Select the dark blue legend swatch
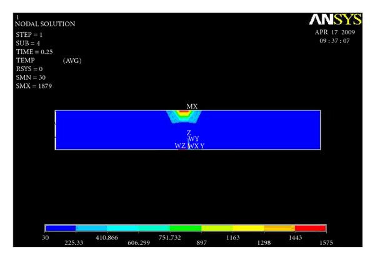 [61, 228]
